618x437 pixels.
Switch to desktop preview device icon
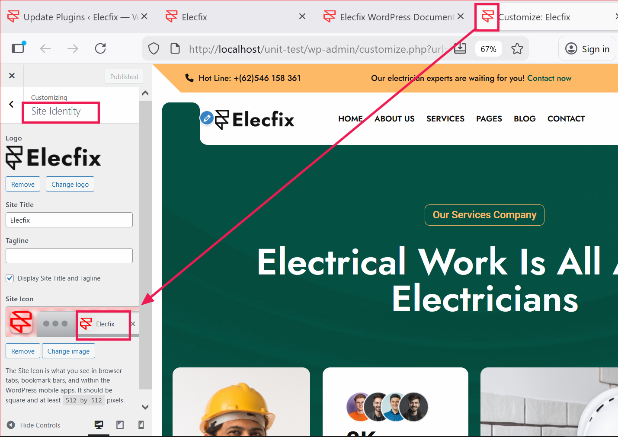pyautogui.click(x=99, y=425)
